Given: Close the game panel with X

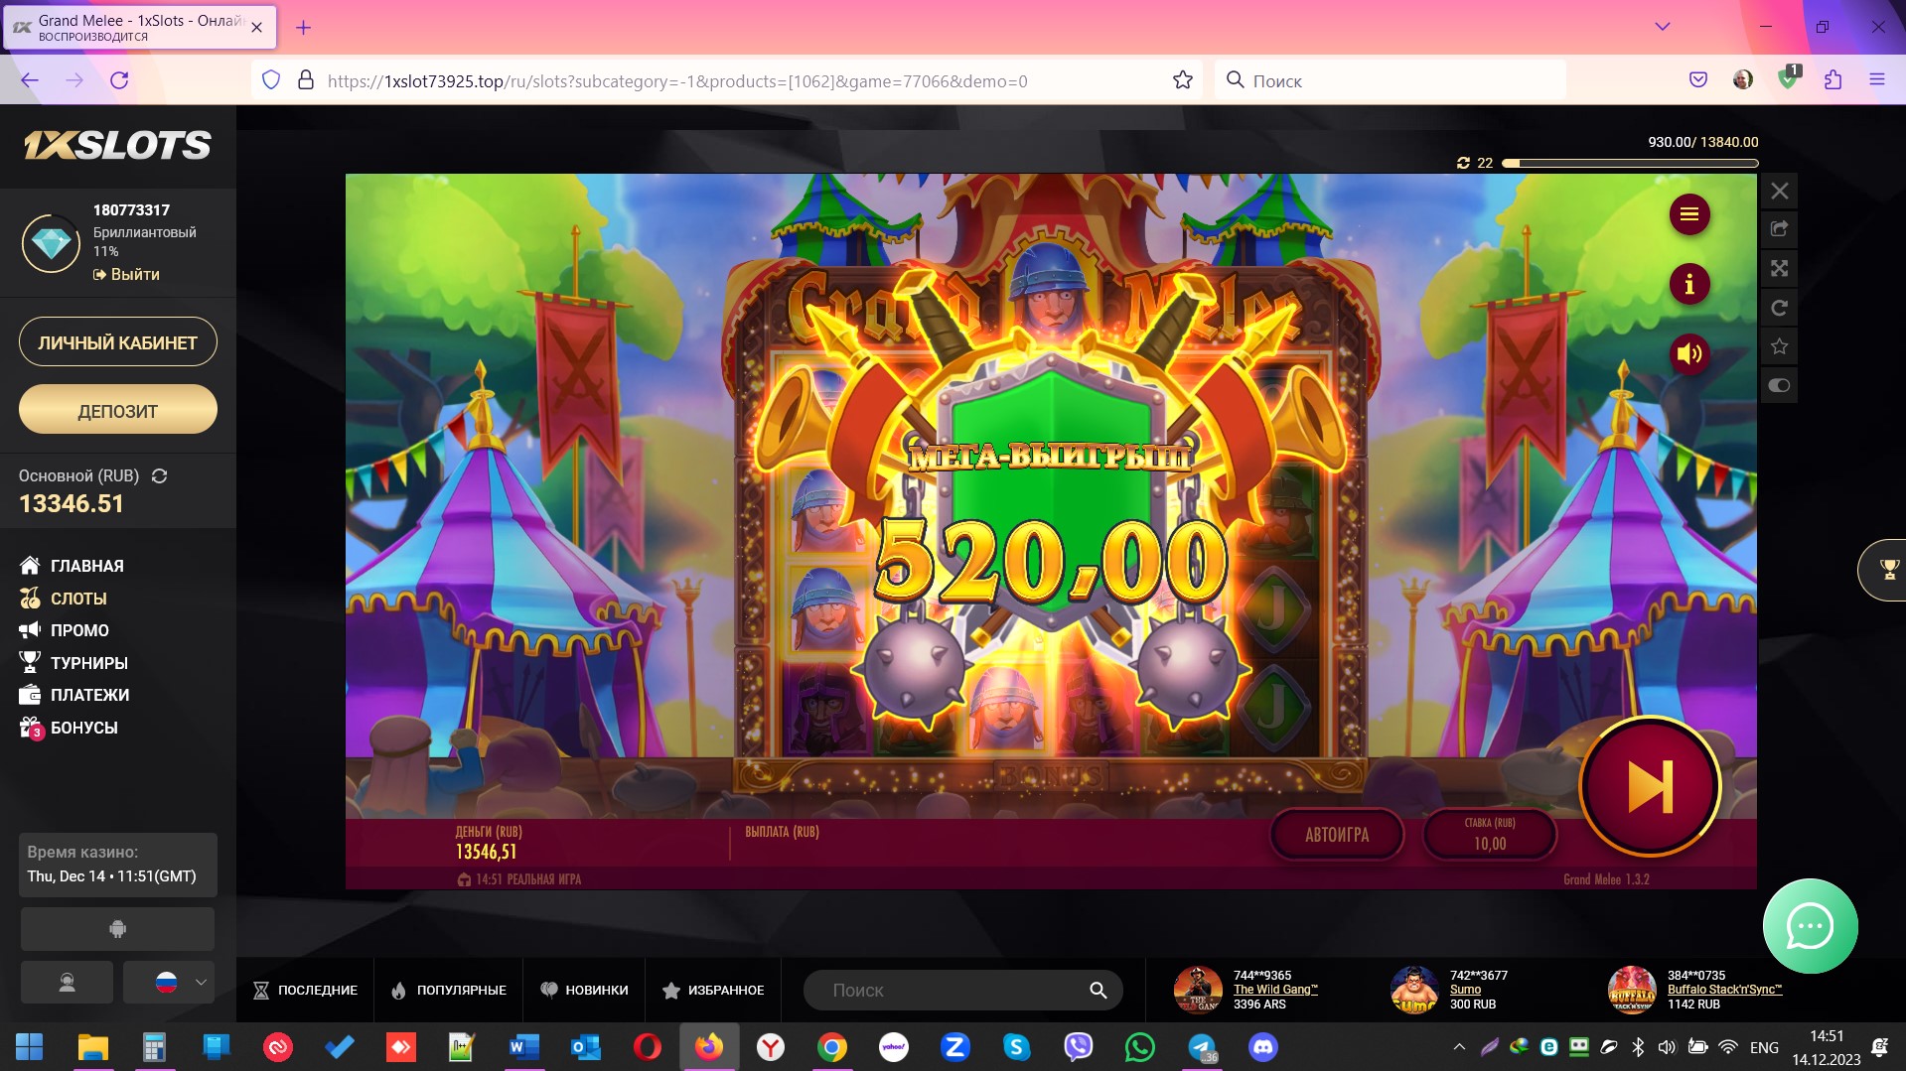Looking at the screenshot, I should [x=1779, y=191].
